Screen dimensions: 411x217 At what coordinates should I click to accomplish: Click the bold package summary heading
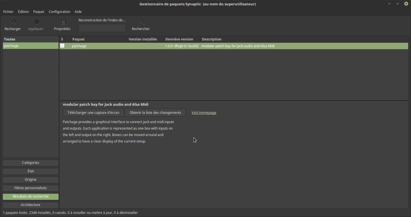[106, 104]
